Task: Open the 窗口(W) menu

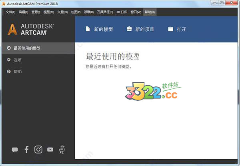Action: point(136,12)
